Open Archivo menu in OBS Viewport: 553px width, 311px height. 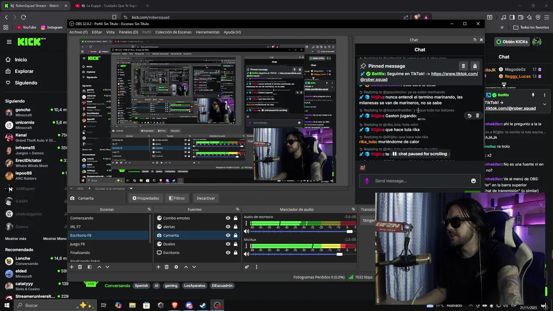(78, 32)
